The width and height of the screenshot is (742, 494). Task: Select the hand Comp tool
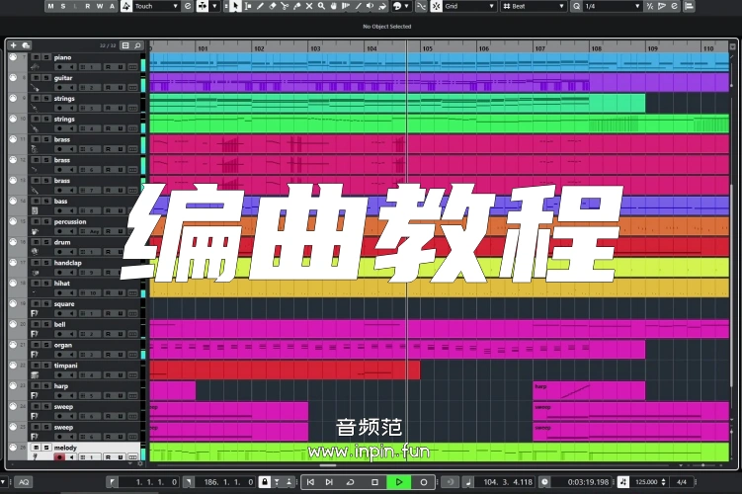[334, 6]
